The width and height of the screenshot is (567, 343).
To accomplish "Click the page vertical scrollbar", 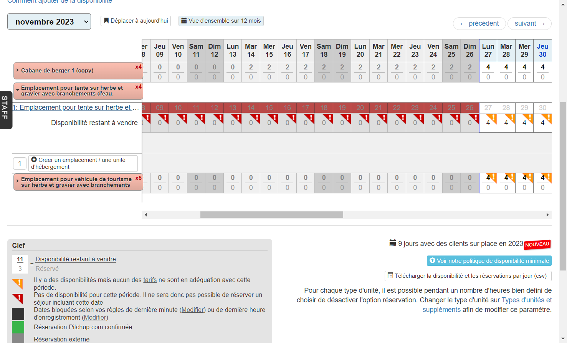I will point(563,186).
